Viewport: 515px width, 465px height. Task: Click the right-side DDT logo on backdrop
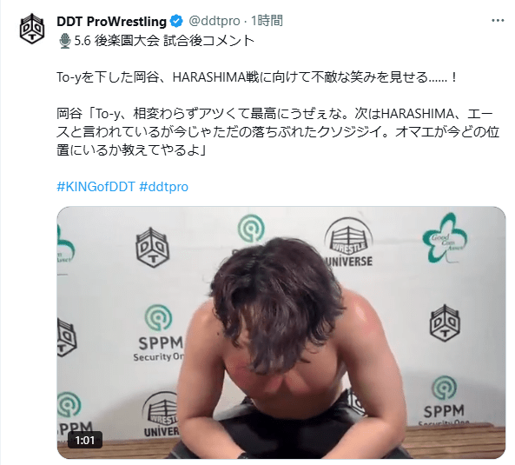click(445, 322)
